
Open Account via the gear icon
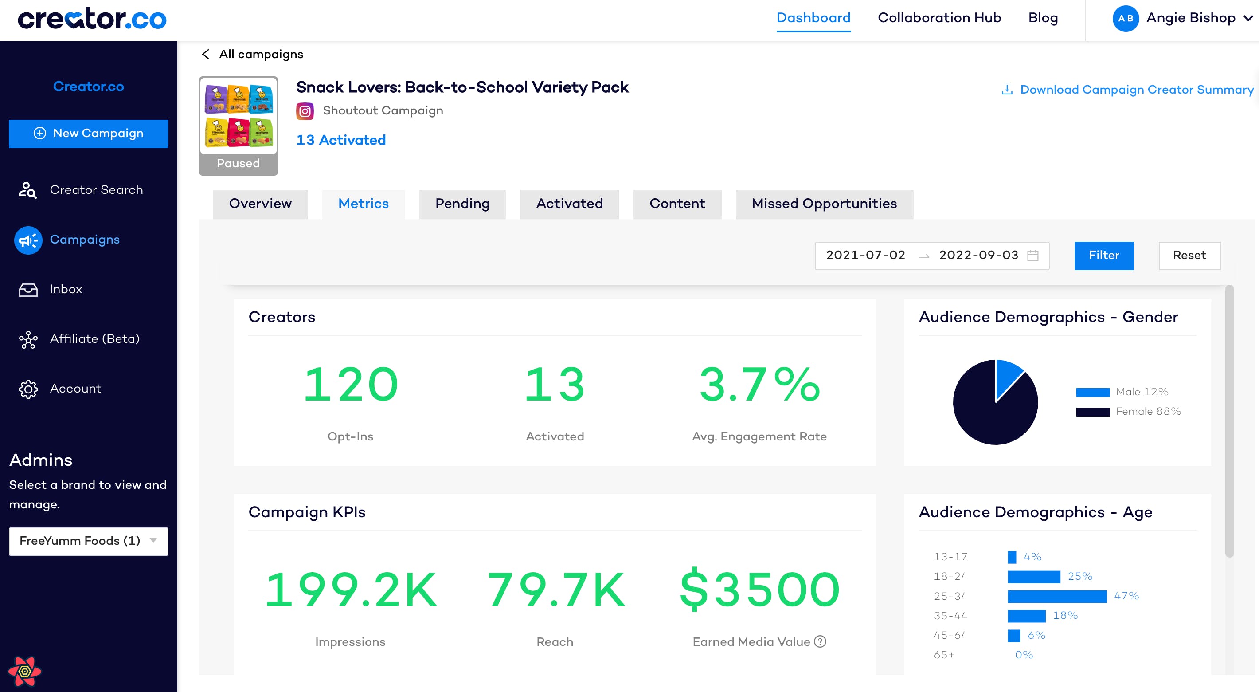tap(28, 389)
